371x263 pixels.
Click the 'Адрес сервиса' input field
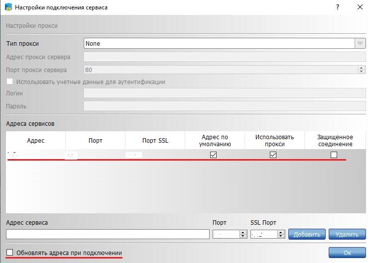click(108, 234)
